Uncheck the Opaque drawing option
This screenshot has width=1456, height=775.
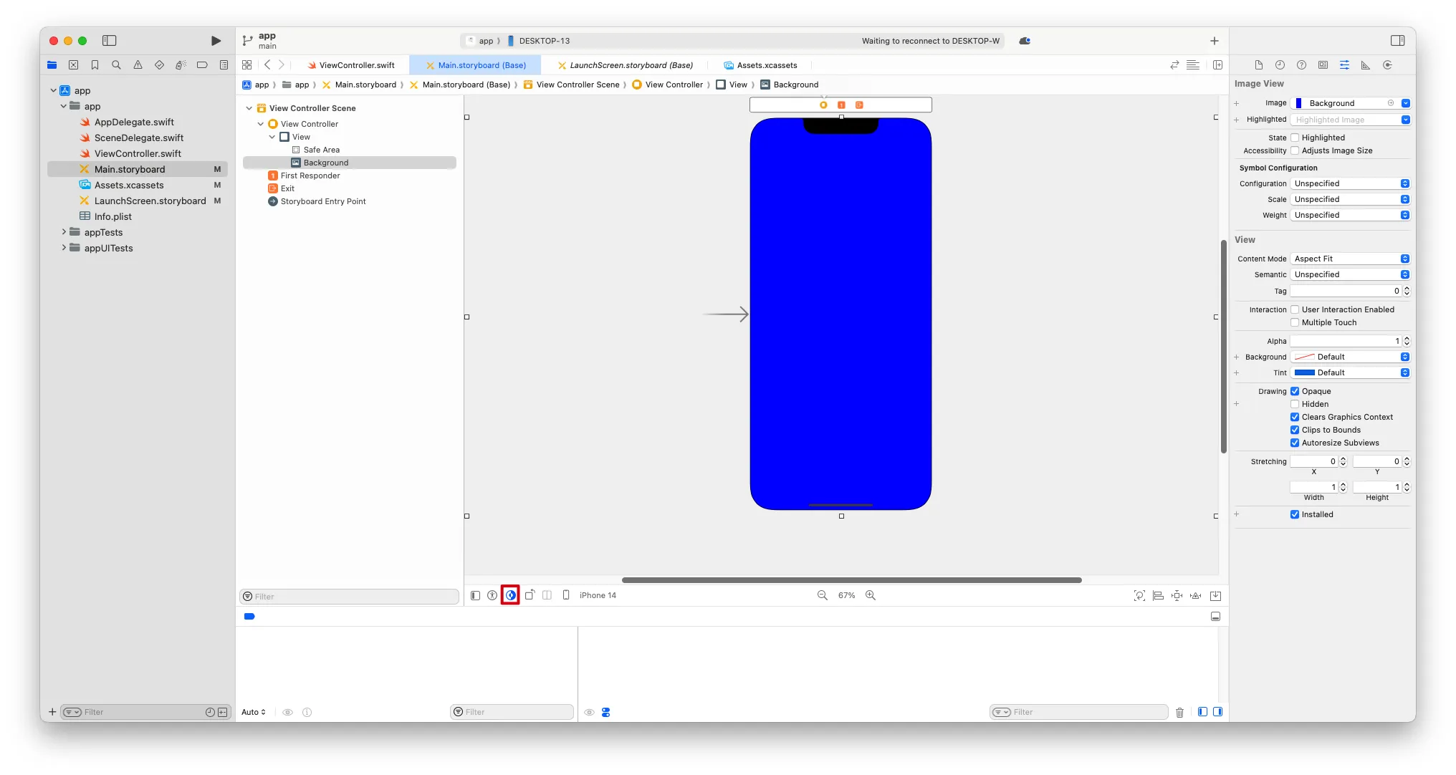1295,391
